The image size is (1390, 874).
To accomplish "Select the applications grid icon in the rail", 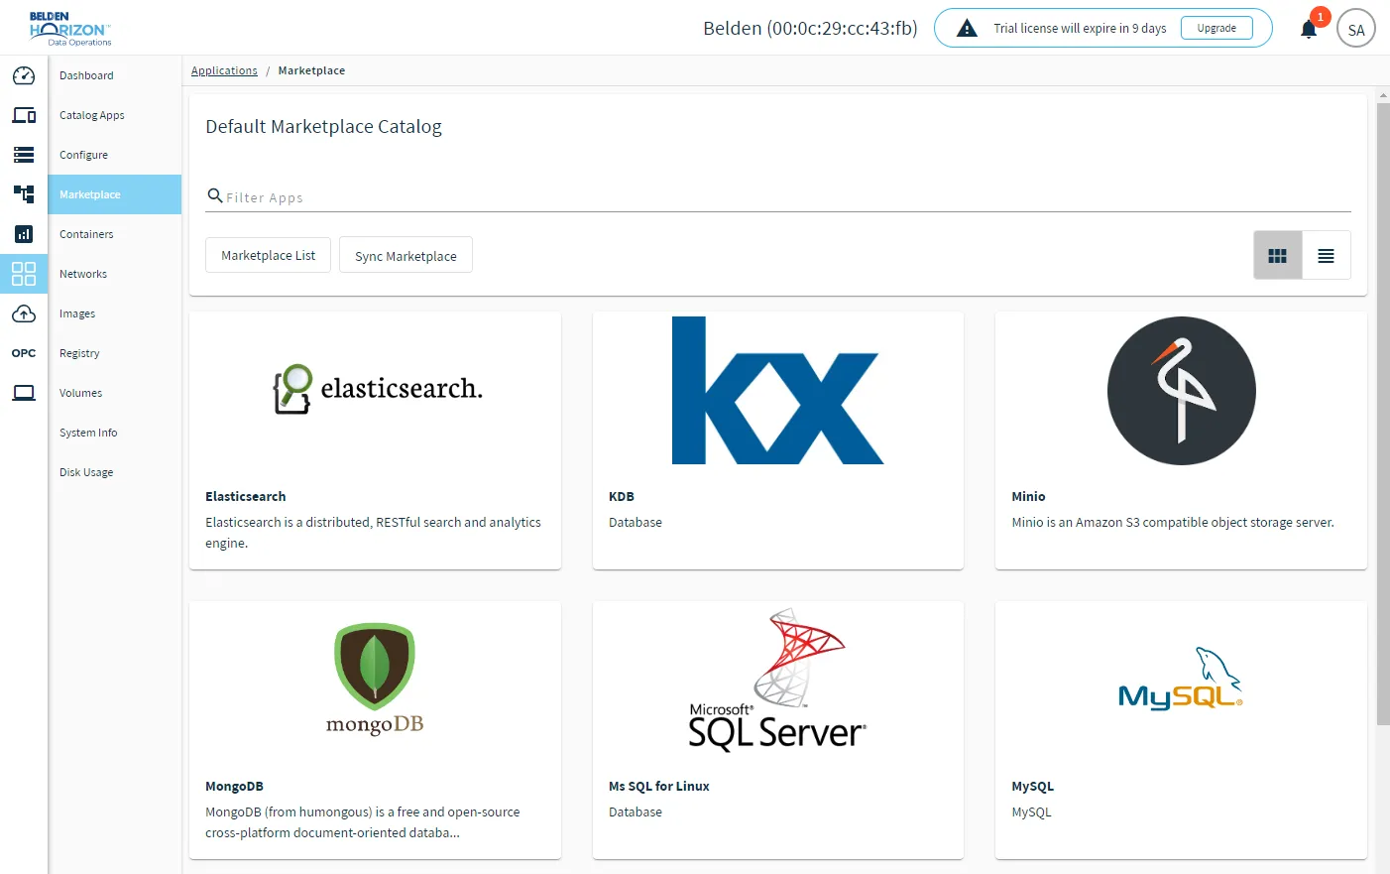I will pyautogui.click(x=24, y=274).
